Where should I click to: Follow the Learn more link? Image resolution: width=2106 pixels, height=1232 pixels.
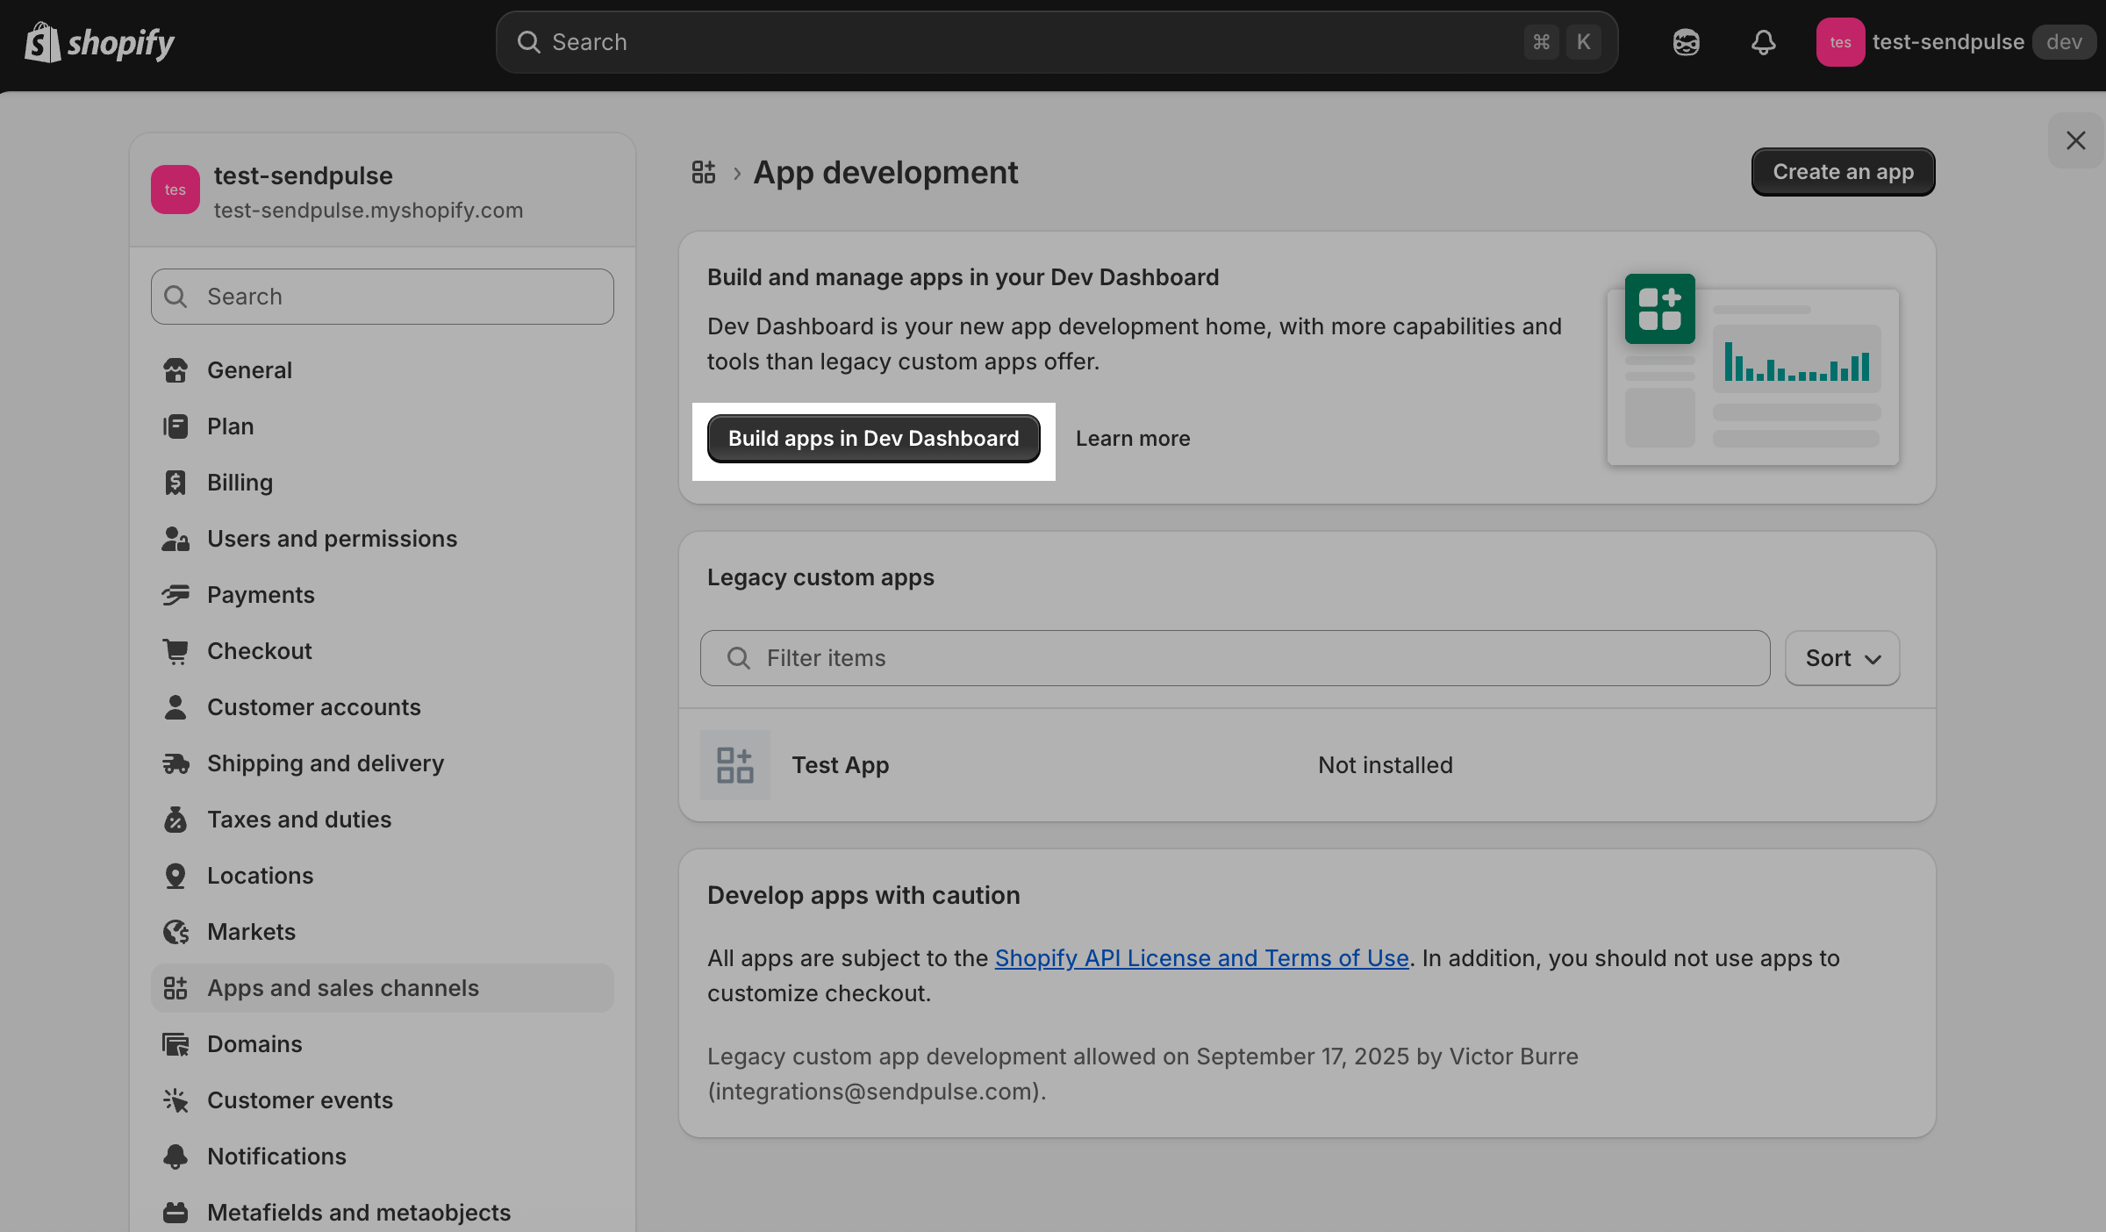1133,439
